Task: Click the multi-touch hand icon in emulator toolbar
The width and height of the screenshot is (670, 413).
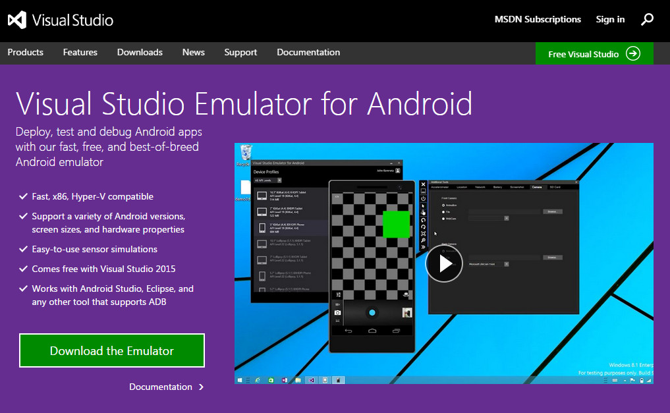Action: (x=424, y=212)
